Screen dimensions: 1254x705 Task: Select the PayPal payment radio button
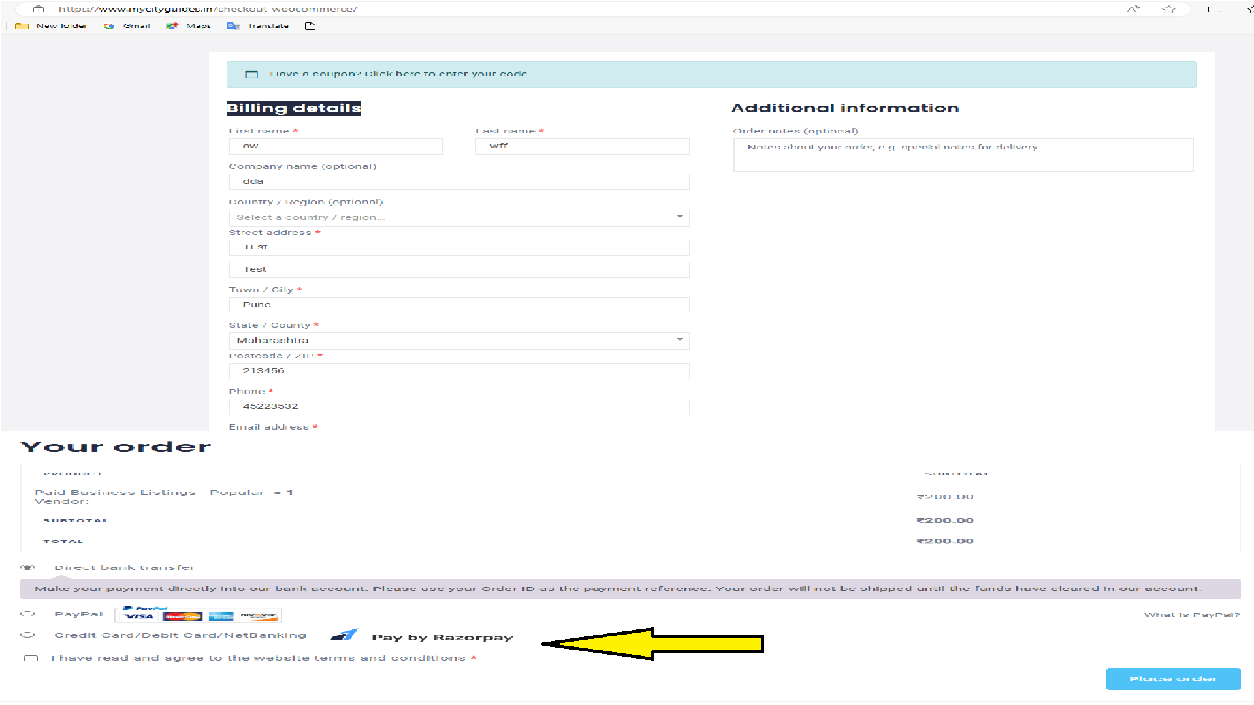click(x=27, y=614)
